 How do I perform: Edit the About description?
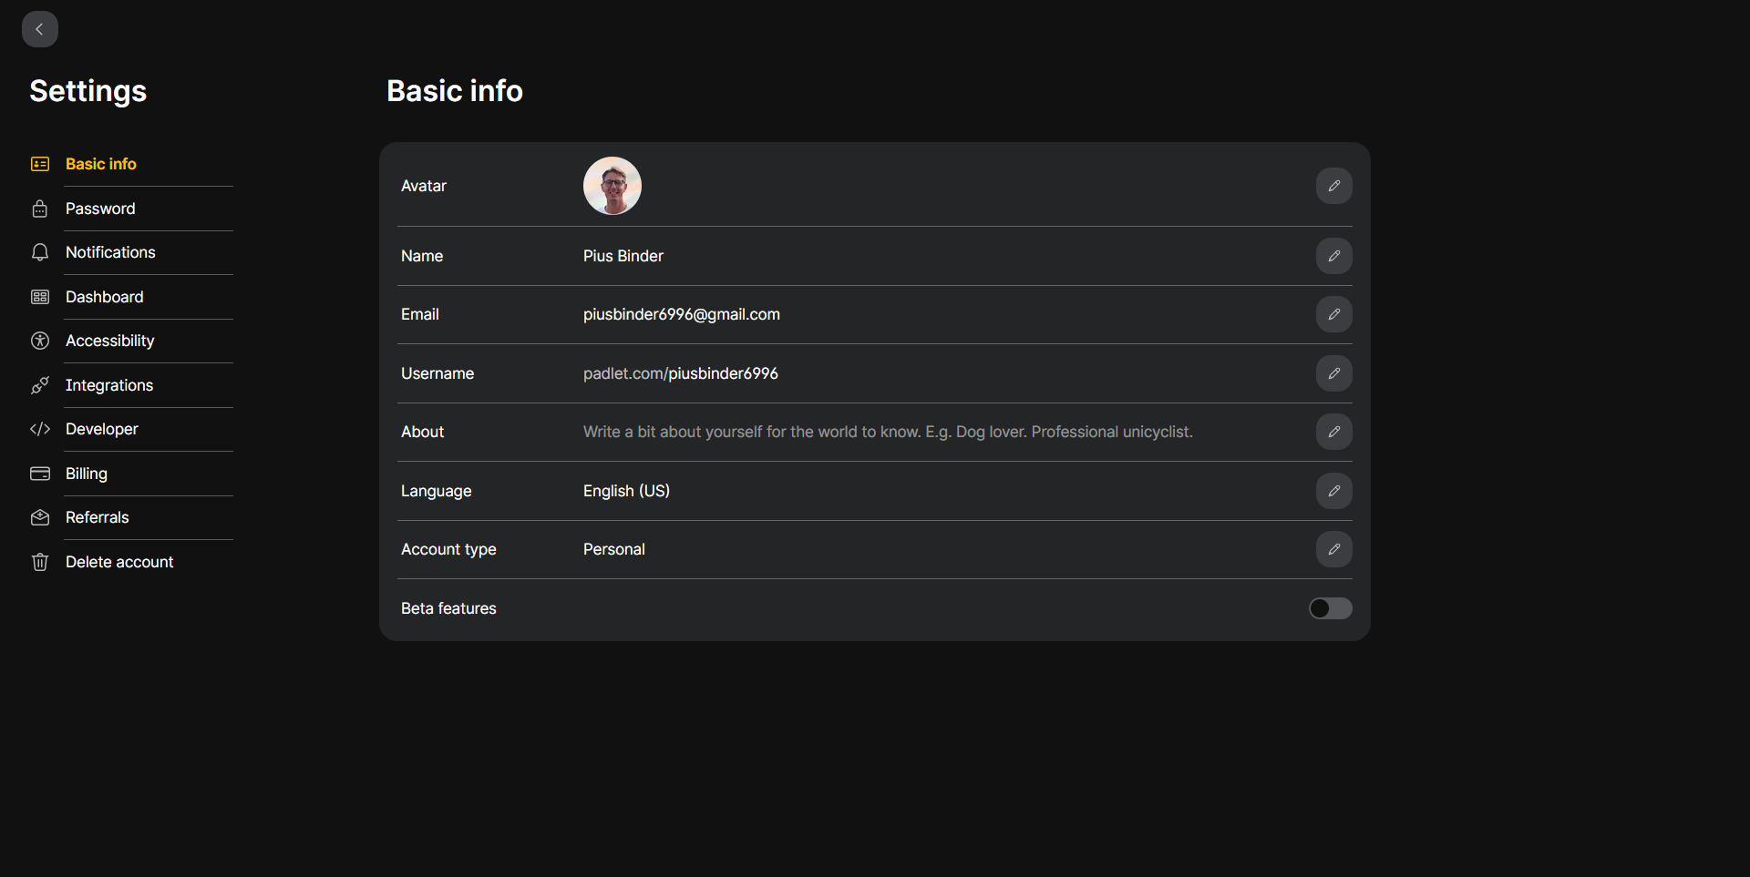[1333, 432]
